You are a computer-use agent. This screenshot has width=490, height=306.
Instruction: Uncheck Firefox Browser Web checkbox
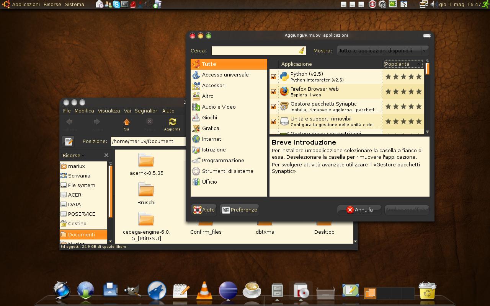coord(273,91)
